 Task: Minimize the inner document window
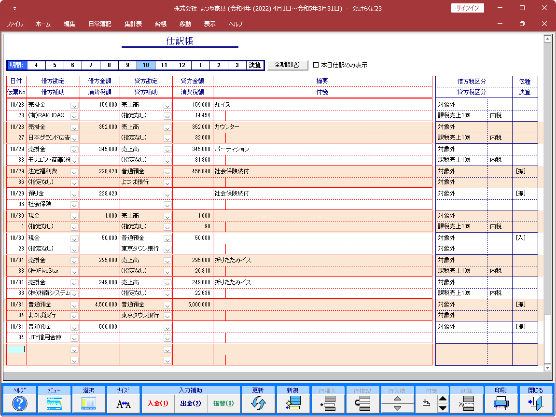pyautogui.click(x=500, y=24)
